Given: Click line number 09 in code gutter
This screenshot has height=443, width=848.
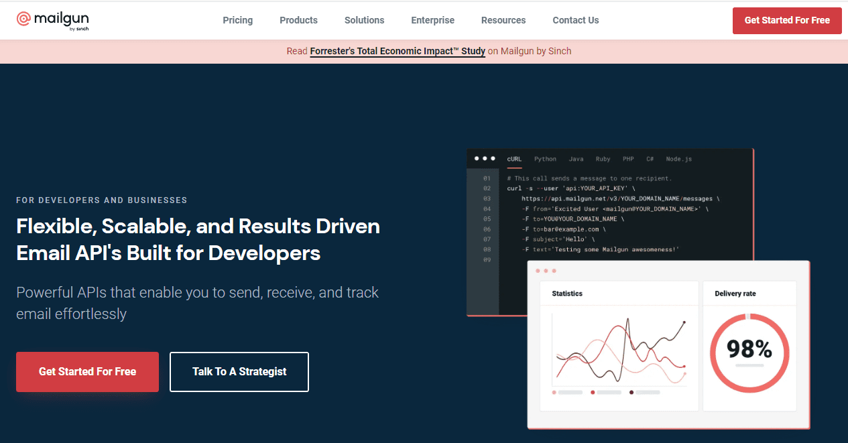Looking at the screenshot, I should click(x=487, y=259).
